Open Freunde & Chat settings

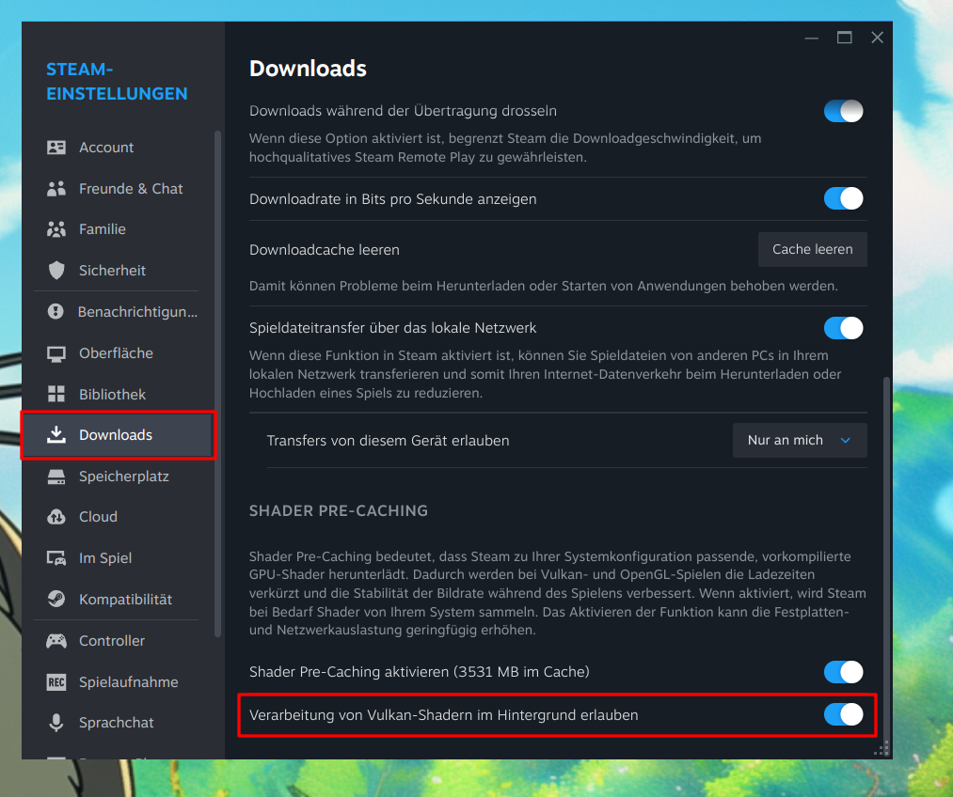pos(117,189)
